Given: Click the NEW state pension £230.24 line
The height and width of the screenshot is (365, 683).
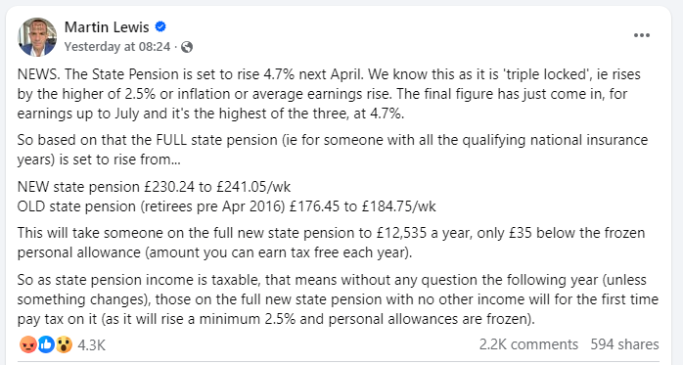Looking at the screenshot, I should 154,187.
